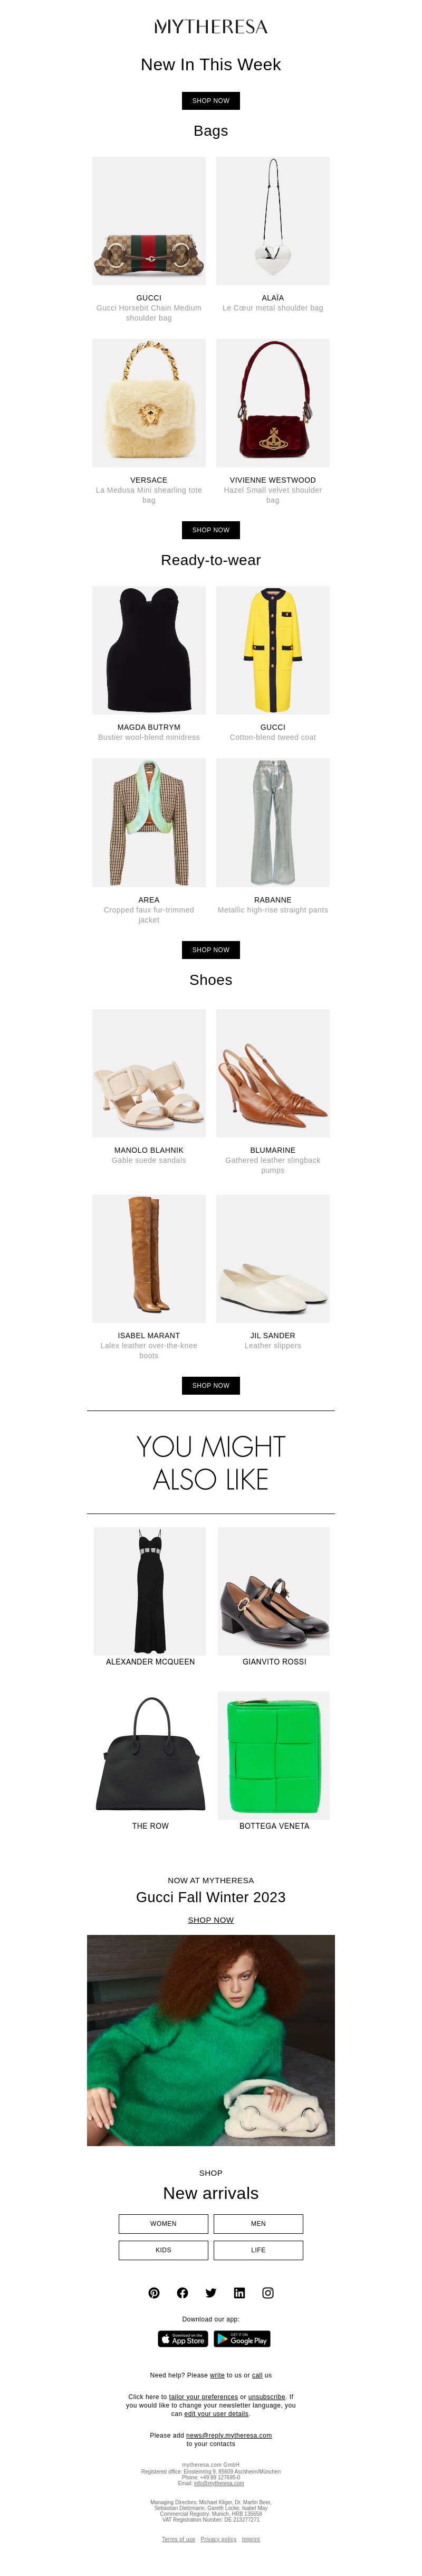Click the Mytheresa logo header

[211, 27]
